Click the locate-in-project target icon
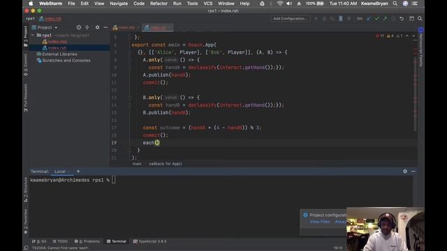The width and height of the screenshot is (447, 251). pyautogui.click(x=79, y=27)
